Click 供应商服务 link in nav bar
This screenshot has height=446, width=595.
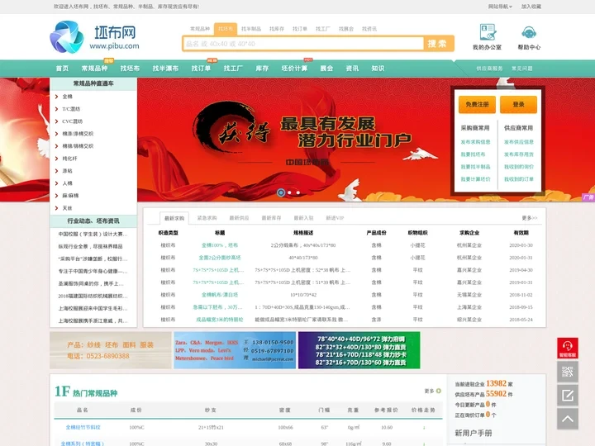[x=489, y=69]
